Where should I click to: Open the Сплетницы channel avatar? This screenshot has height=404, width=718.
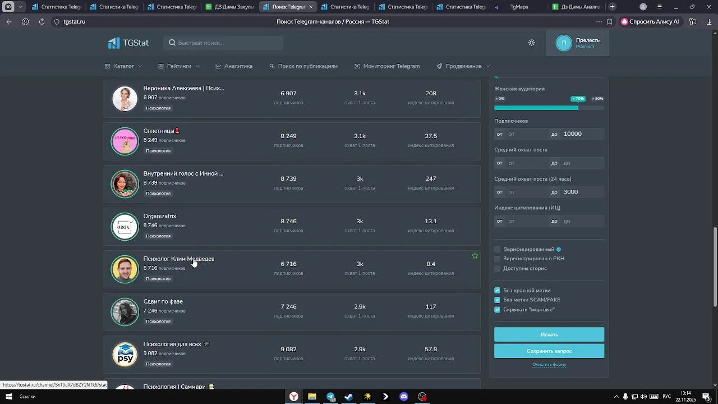point(125,141)
